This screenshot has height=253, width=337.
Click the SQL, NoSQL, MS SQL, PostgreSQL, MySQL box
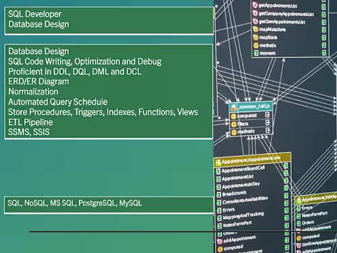(x=109, y=205)
